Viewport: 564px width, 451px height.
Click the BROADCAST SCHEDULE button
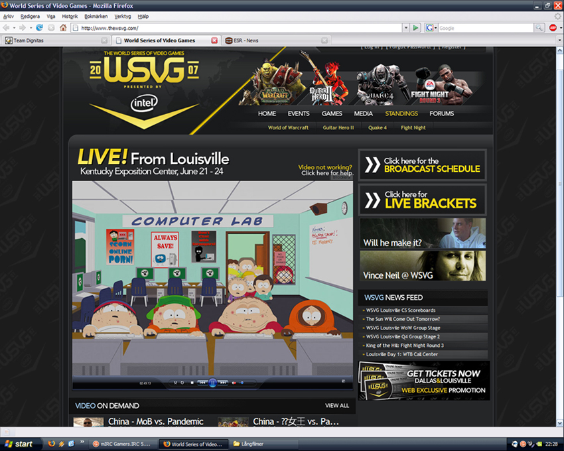point(422,165)
